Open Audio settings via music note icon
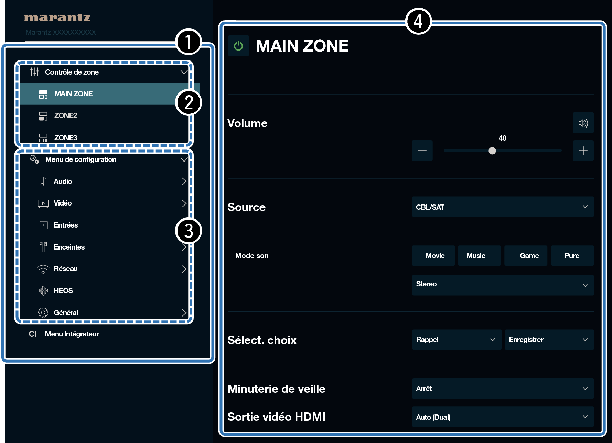This screenshot has width=612, height=443. pos(43,181)
